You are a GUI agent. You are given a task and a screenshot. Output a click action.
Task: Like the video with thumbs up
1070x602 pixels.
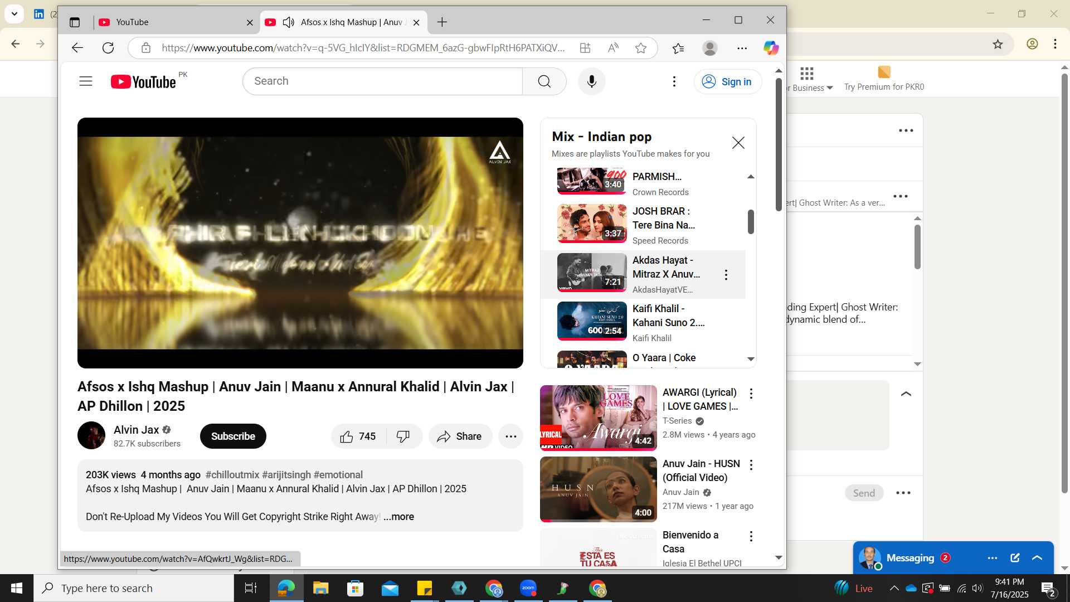click(358, 436)
